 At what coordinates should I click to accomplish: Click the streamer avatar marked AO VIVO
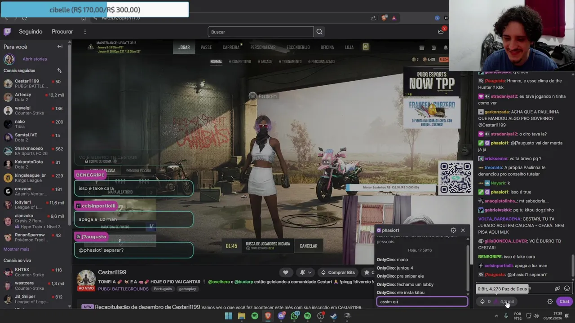click(86, 280)
